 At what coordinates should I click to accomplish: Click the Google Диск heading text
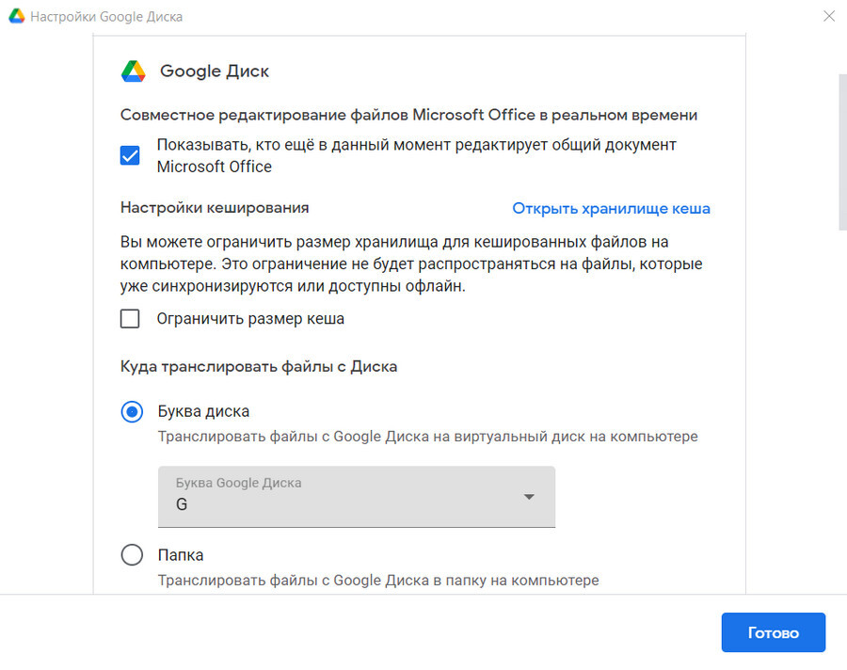pyautogui.click(x=215, y=72)
